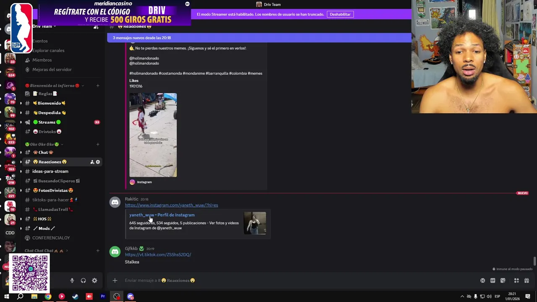
Task: Open Gjfkkb's TikTok link
Action: (158, 255)
